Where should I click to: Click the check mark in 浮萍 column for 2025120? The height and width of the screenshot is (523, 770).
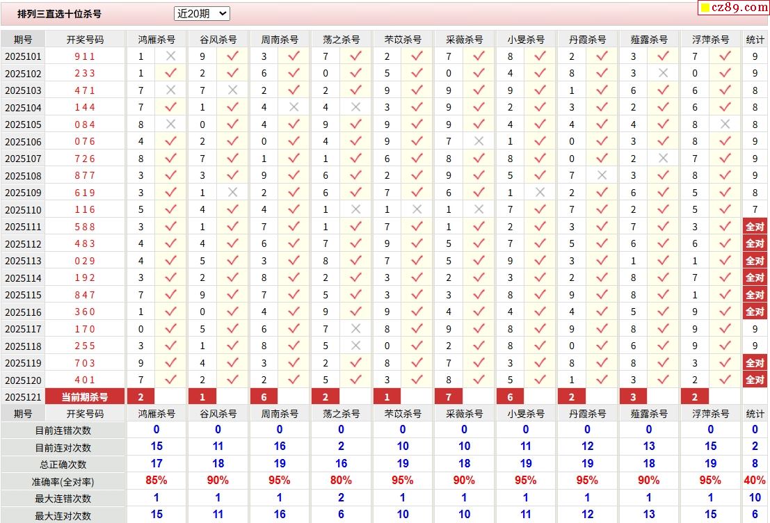(725, 380)
